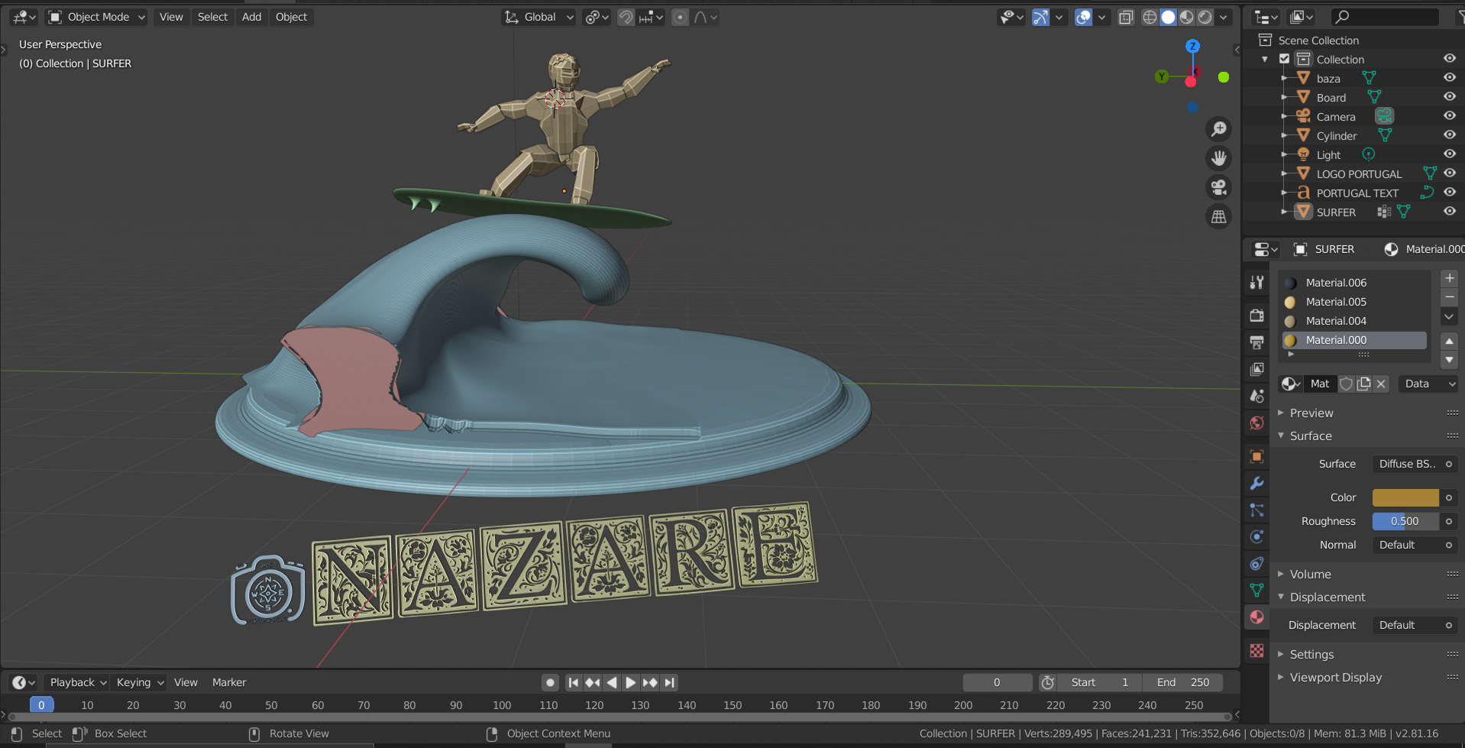The image size is (1465, 748).
Task: Hide the Cylinder object in the outliner
Action: point(1450,135)
